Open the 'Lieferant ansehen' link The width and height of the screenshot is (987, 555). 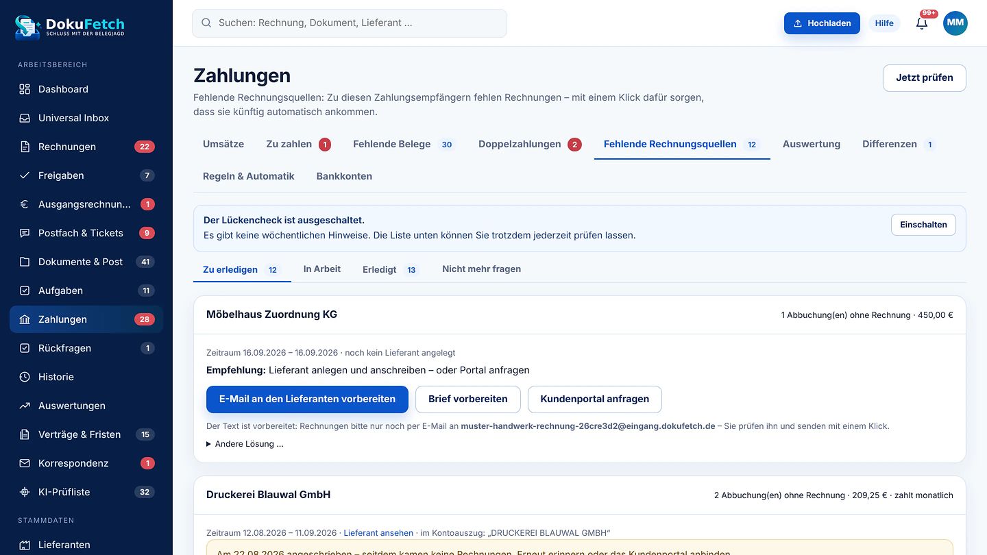pos(378,533)
